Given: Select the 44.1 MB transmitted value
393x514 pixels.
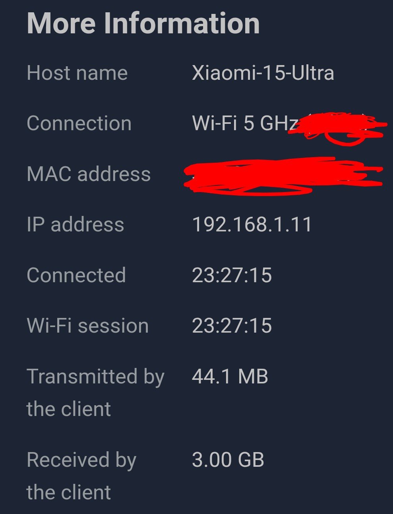Looking at the screenshot, I should (x=230, y=376).
